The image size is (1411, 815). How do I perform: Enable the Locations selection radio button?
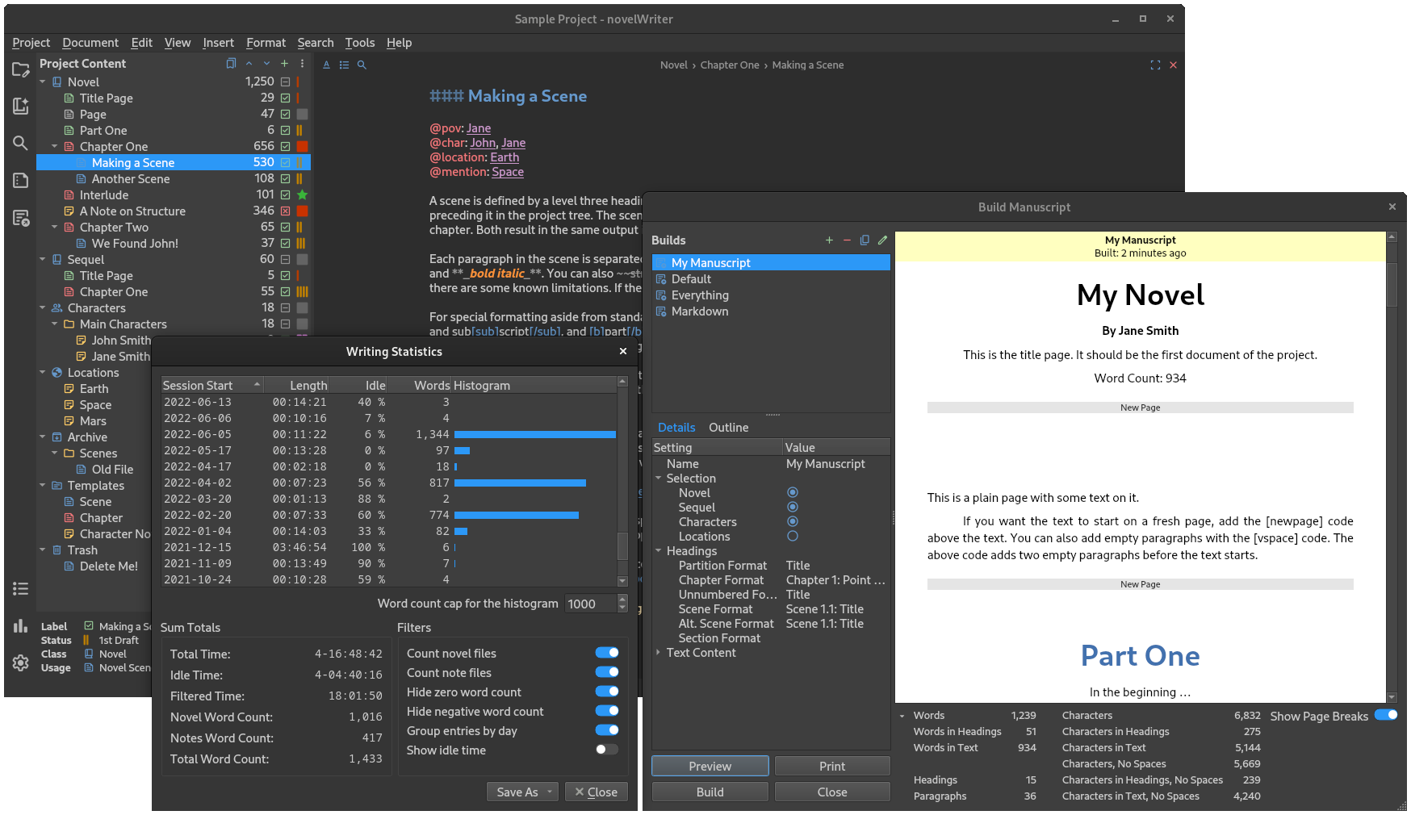[793, 537]
